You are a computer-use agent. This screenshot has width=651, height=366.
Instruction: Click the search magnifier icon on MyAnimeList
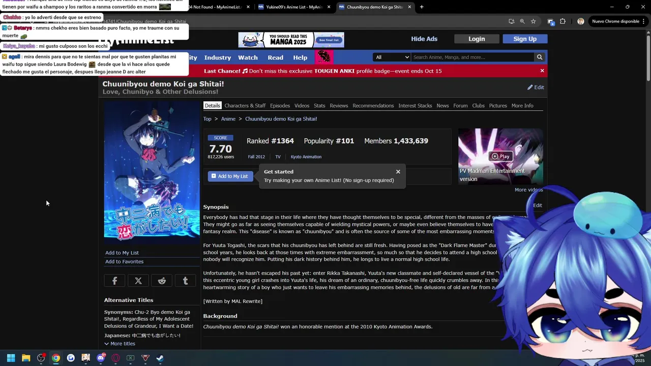[x=540, y=57]
